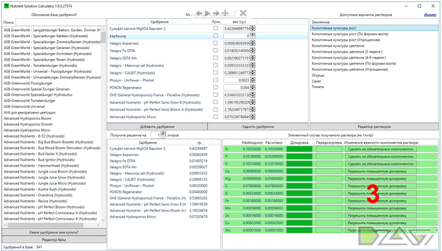Viewport: 442px width, 251px height.
Task: Open the Редактор базы button
Action: pos(54,239)
